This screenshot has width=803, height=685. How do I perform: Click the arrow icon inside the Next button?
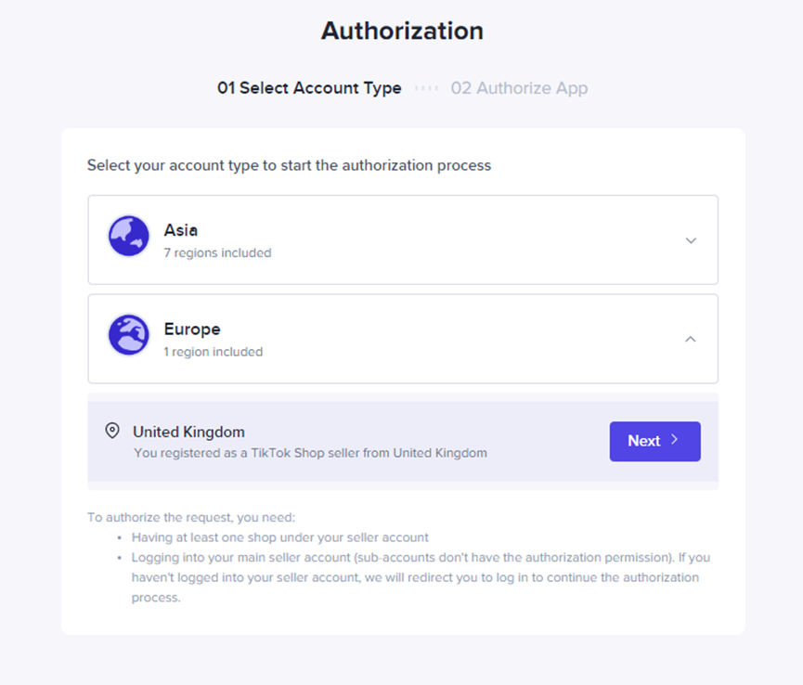click(675, 441)
